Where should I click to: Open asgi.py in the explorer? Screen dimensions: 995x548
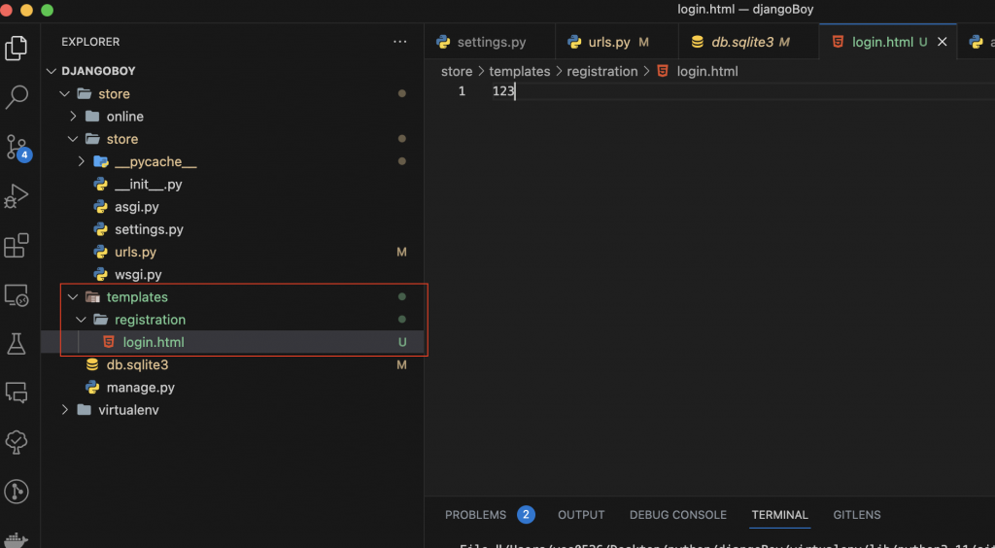(232, 207)
